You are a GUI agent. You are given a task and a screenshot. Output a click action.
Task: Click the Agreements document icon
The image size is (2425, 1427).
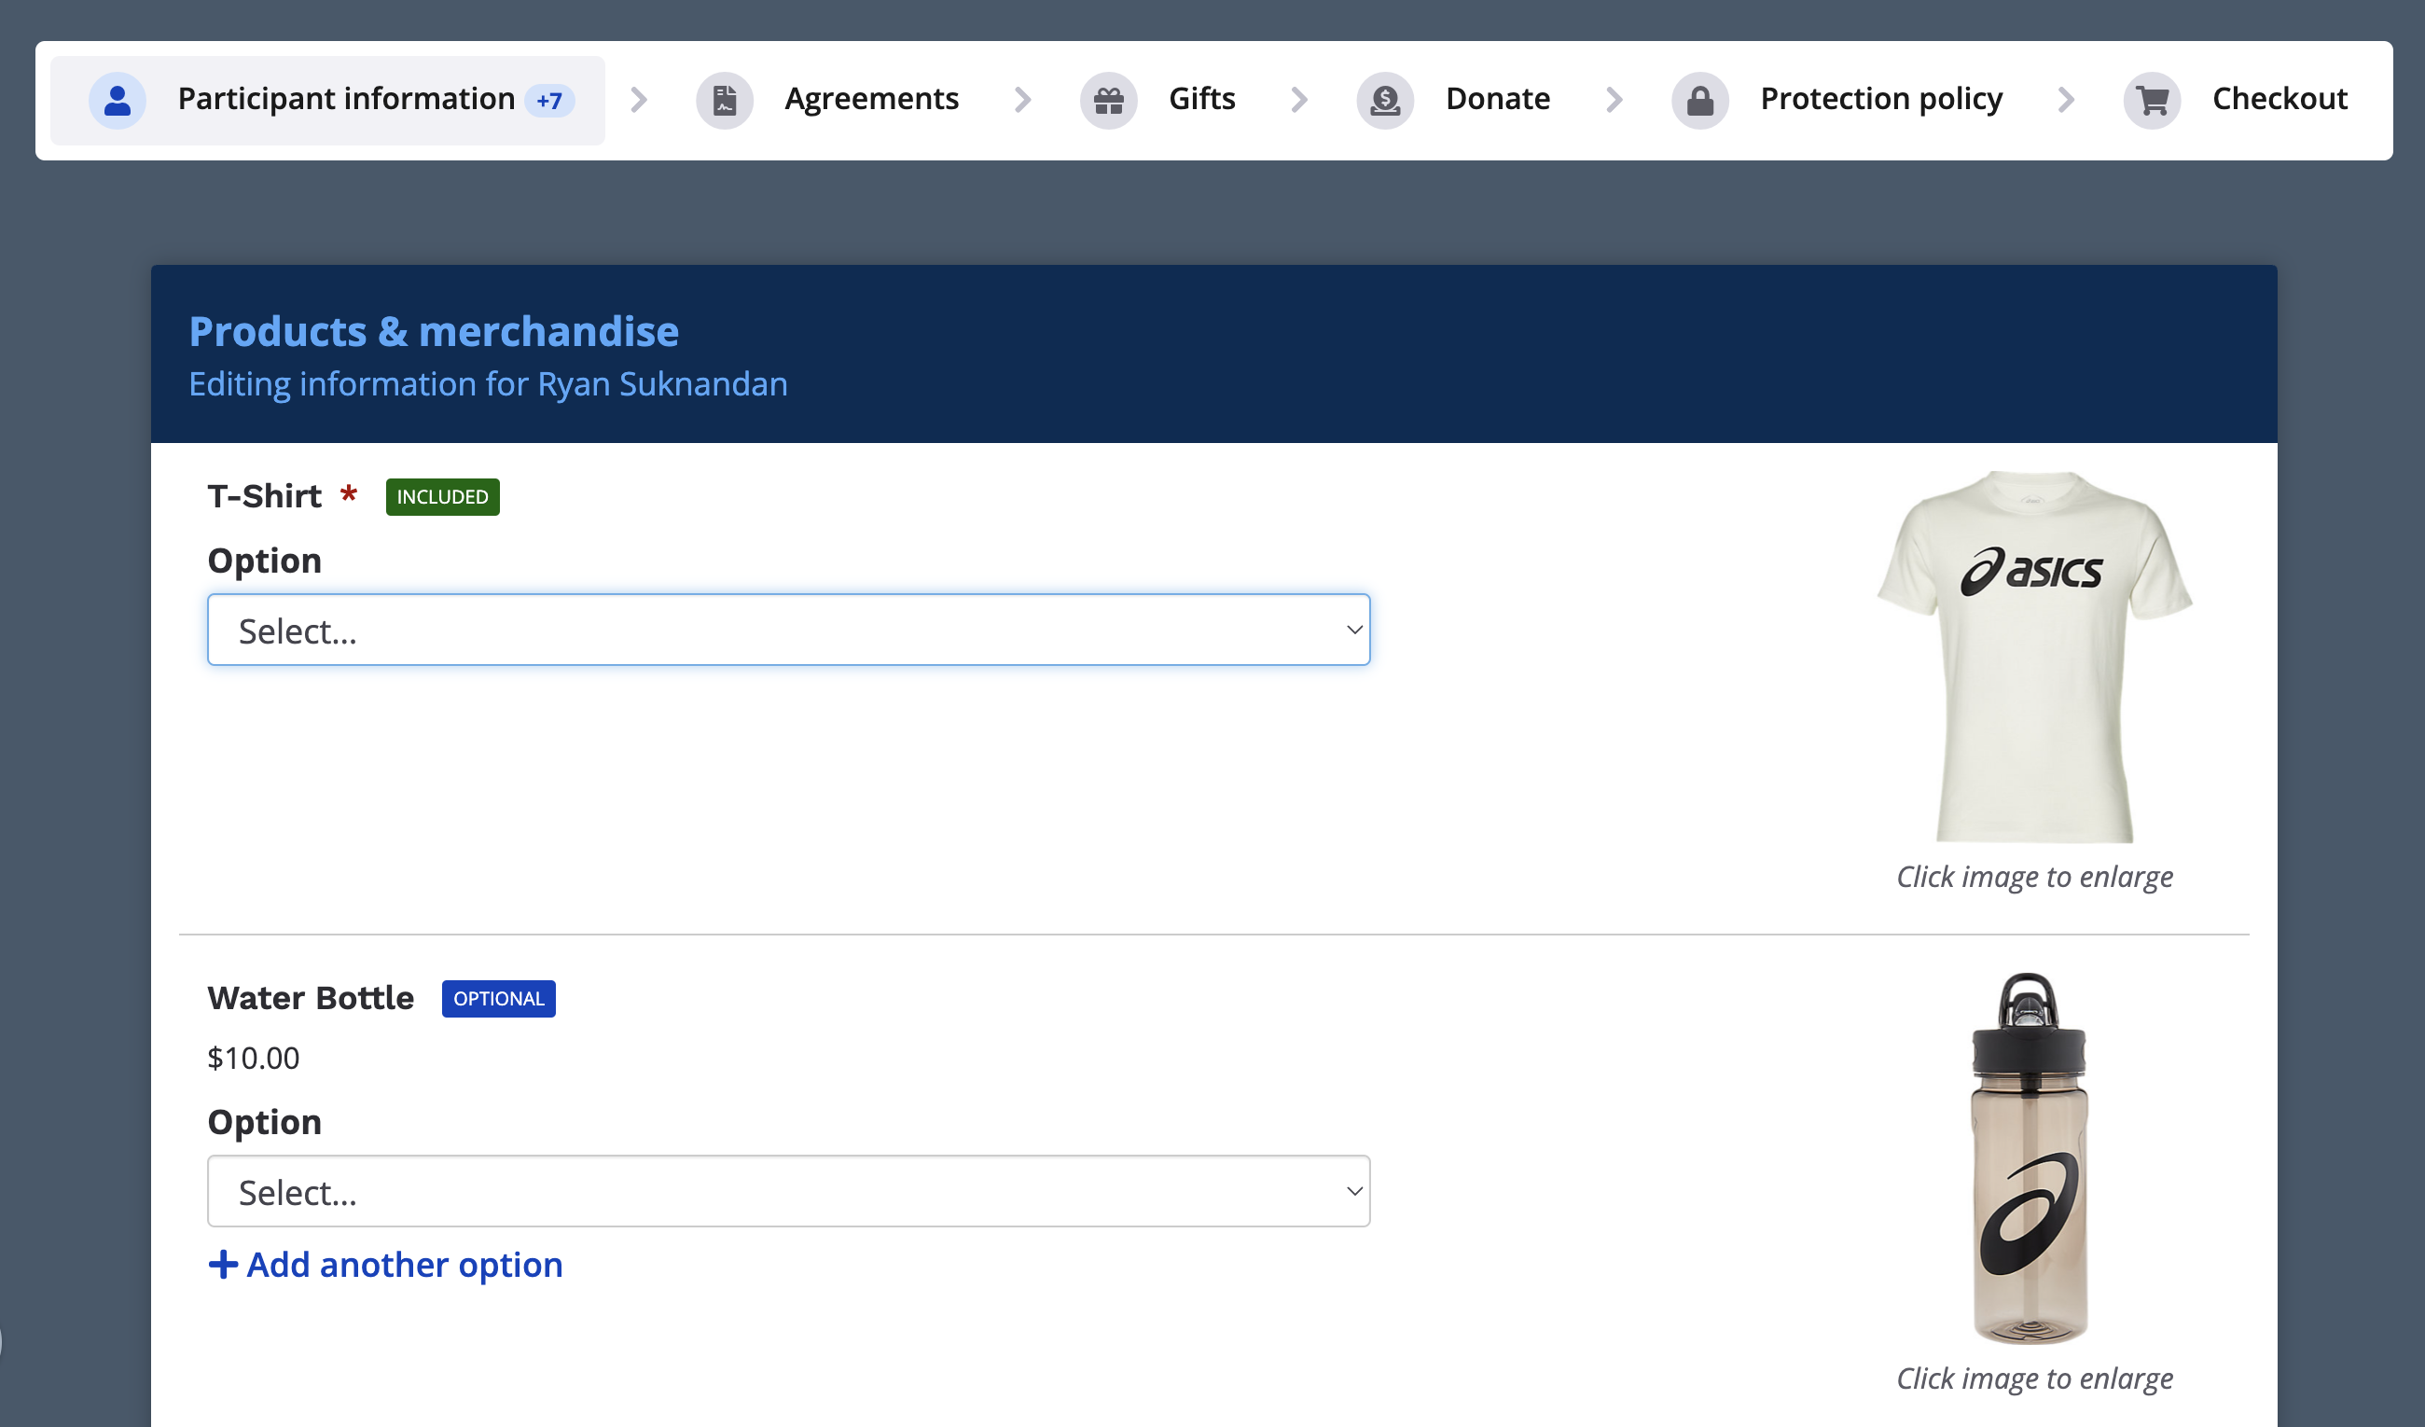pyautogui.click(x=725, y=100)
